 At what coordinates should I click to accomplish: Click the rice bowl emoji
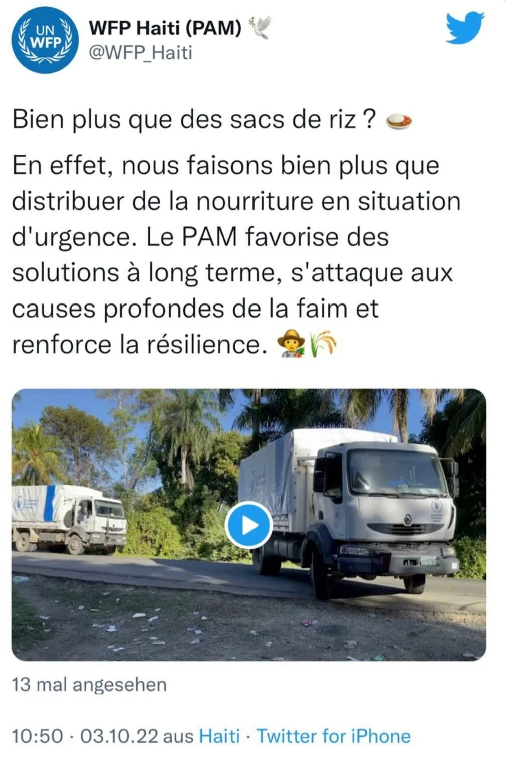[399, 121]
